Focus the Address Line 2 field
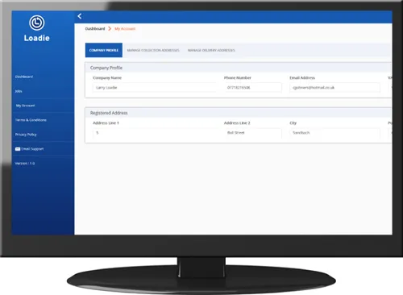This screenshot has width=403, height=295. click(x=253, y=133)
